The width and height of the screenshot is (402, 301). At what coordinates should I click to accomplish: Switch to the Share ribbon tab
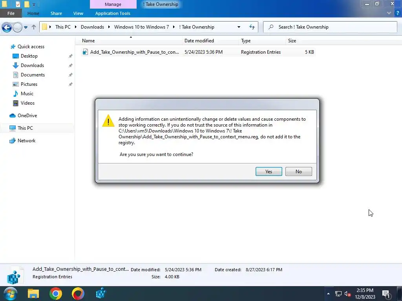(56, 13)
